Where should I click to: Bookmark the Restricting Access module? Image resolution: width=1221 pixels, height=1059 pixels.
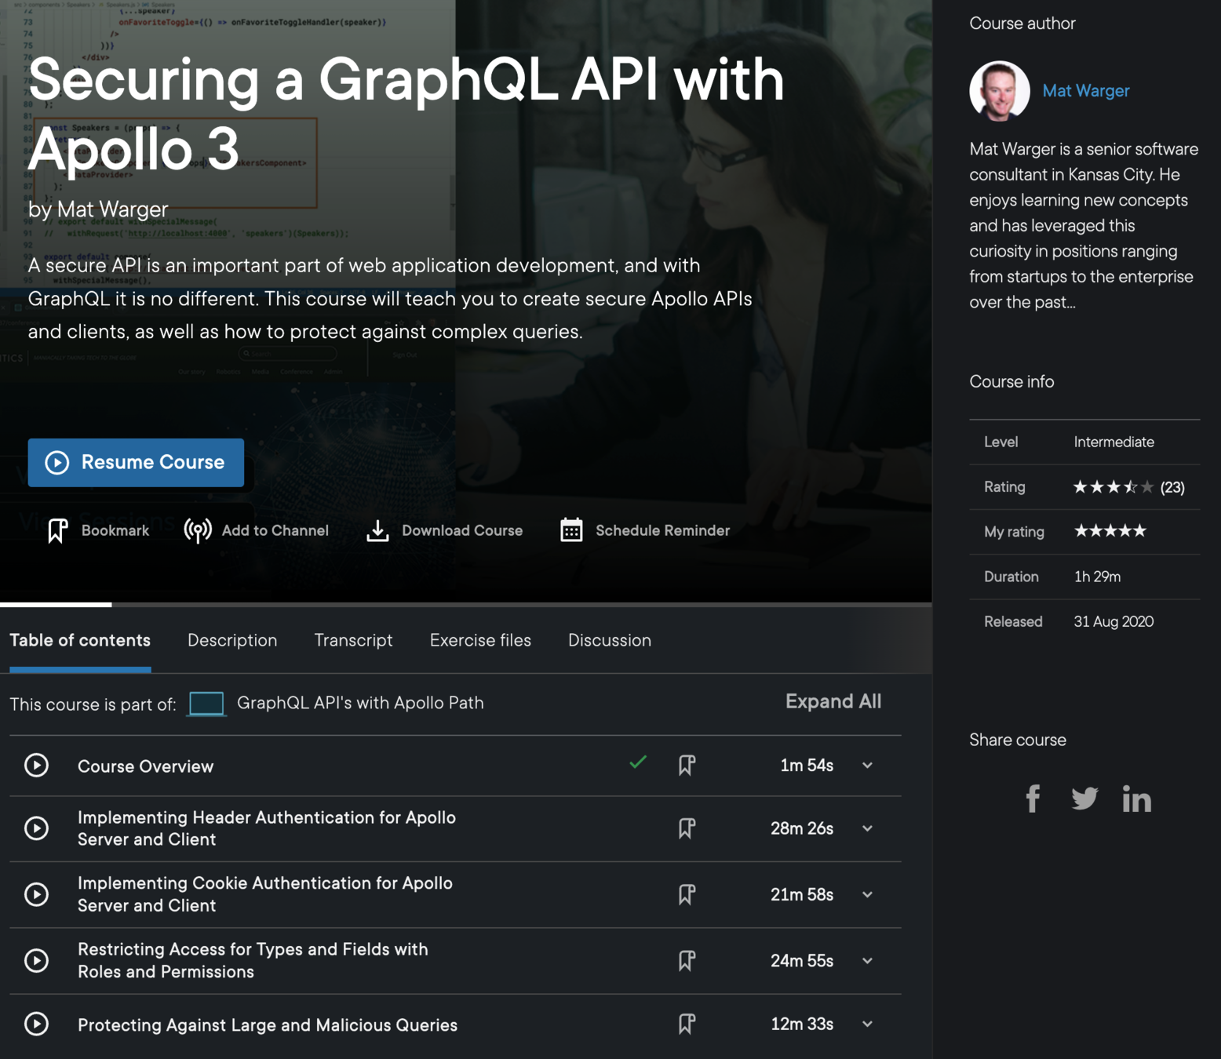[x=687, y=960]
